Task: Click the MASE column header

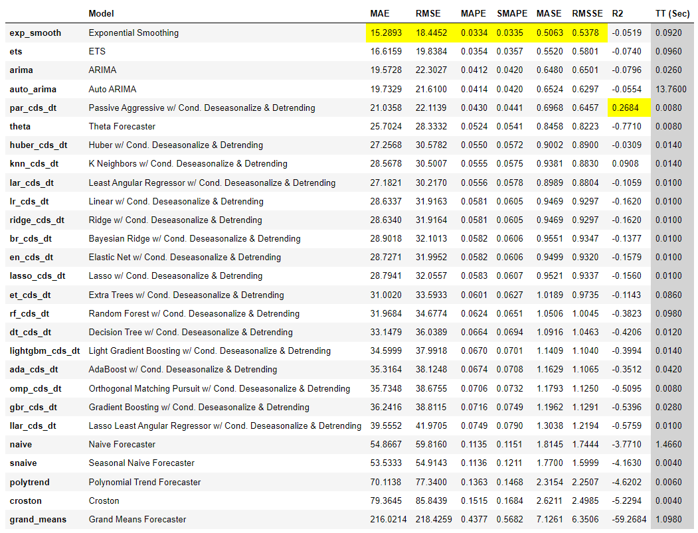Action: click(549, 13)
